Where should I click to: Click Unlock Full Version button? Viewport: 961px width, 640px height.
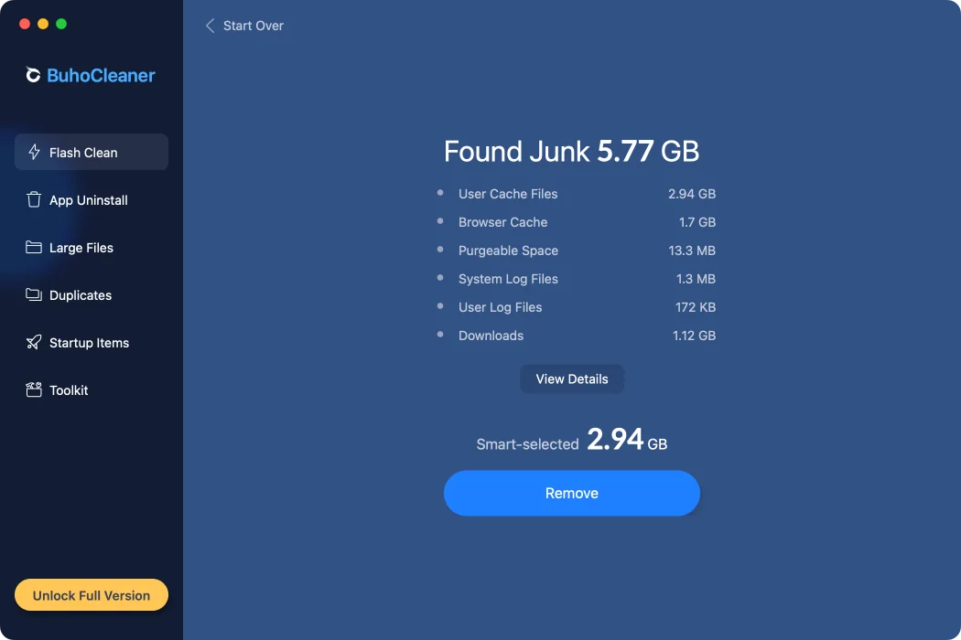tap(92, 595)
